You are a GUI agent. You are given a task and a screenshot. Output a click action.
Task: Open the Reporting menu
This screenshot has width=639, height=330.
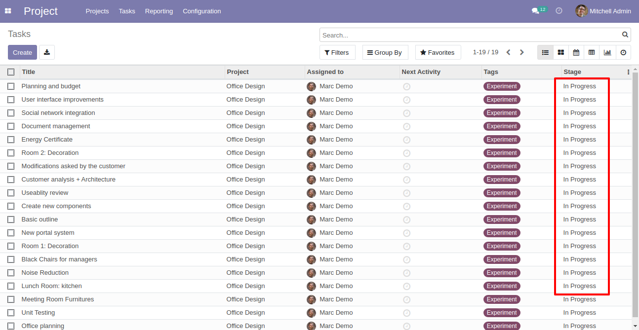click(x=159, y=11)
